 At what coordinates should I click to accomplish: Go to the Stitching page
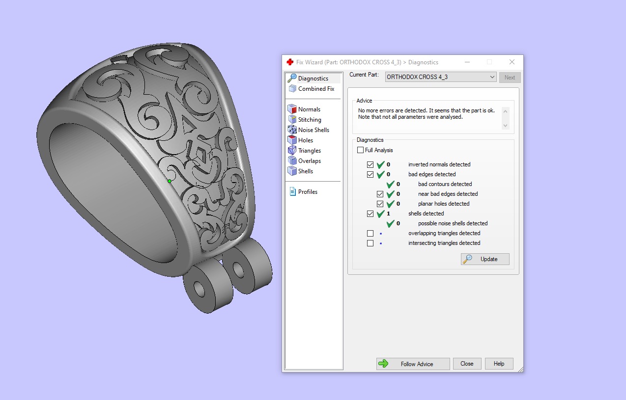310,120
